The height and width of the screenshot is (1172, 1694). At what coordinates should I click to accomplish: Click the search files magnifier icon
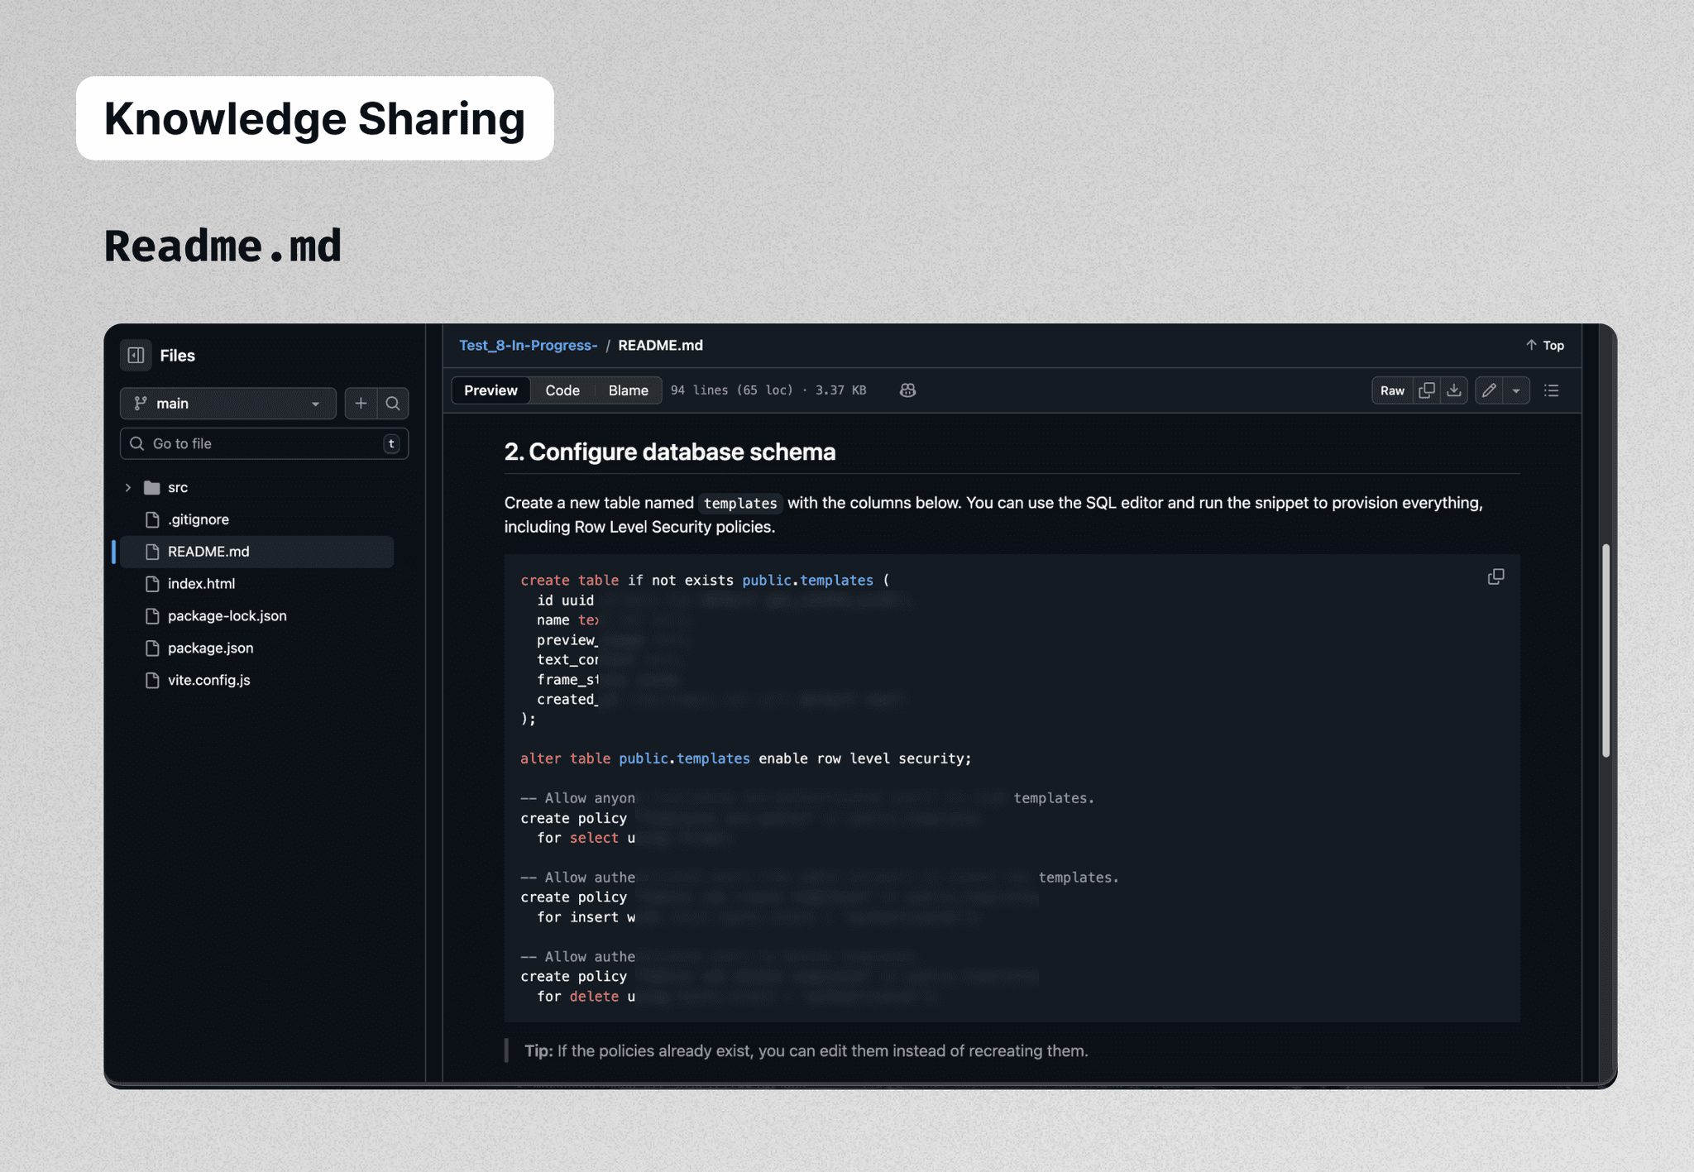pyautogui.click(x=393, y=404)
